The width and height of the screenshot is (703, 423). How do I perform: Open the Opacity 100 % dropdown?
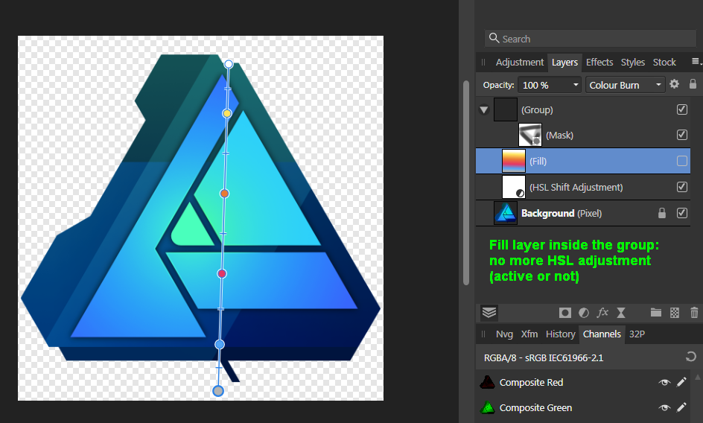[550, 85]
